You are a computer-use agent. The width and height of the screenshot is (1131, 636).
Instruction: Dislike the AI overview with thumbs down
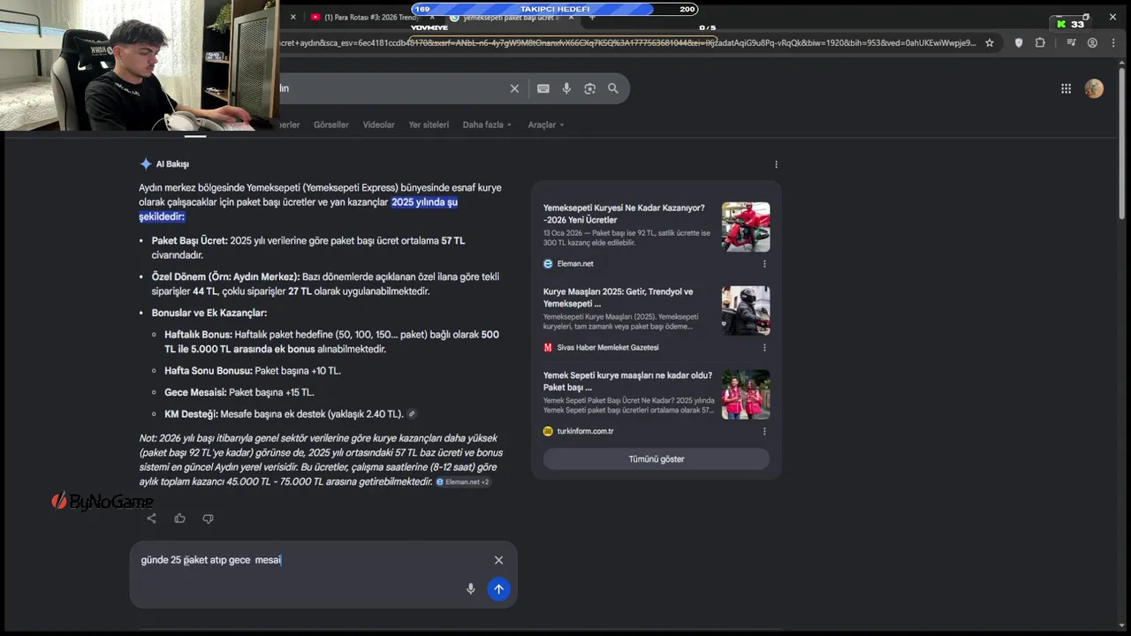(x=208, y=519)
